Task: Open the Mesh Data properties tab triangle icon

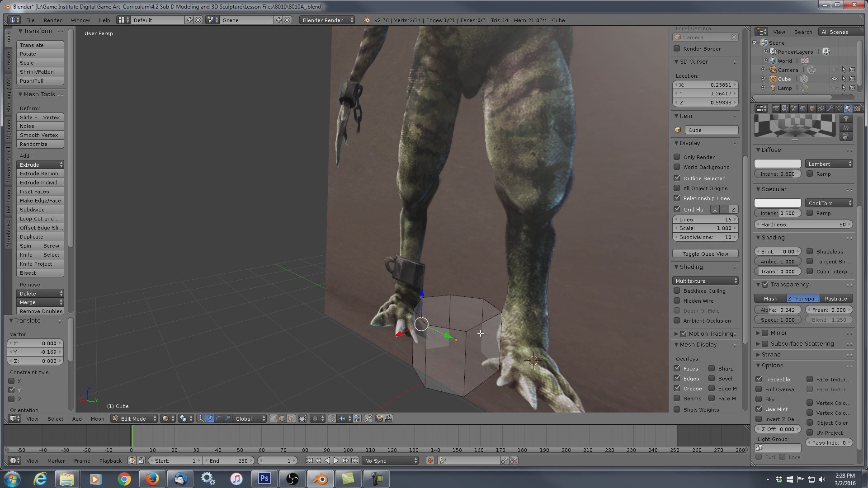Action: 839,108
